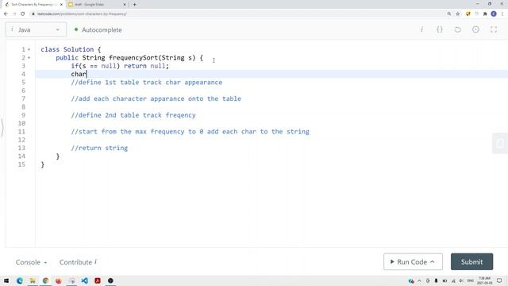Click comment '//return string'
Viewport: 508px width, 286px height.
tap(99, 148)
